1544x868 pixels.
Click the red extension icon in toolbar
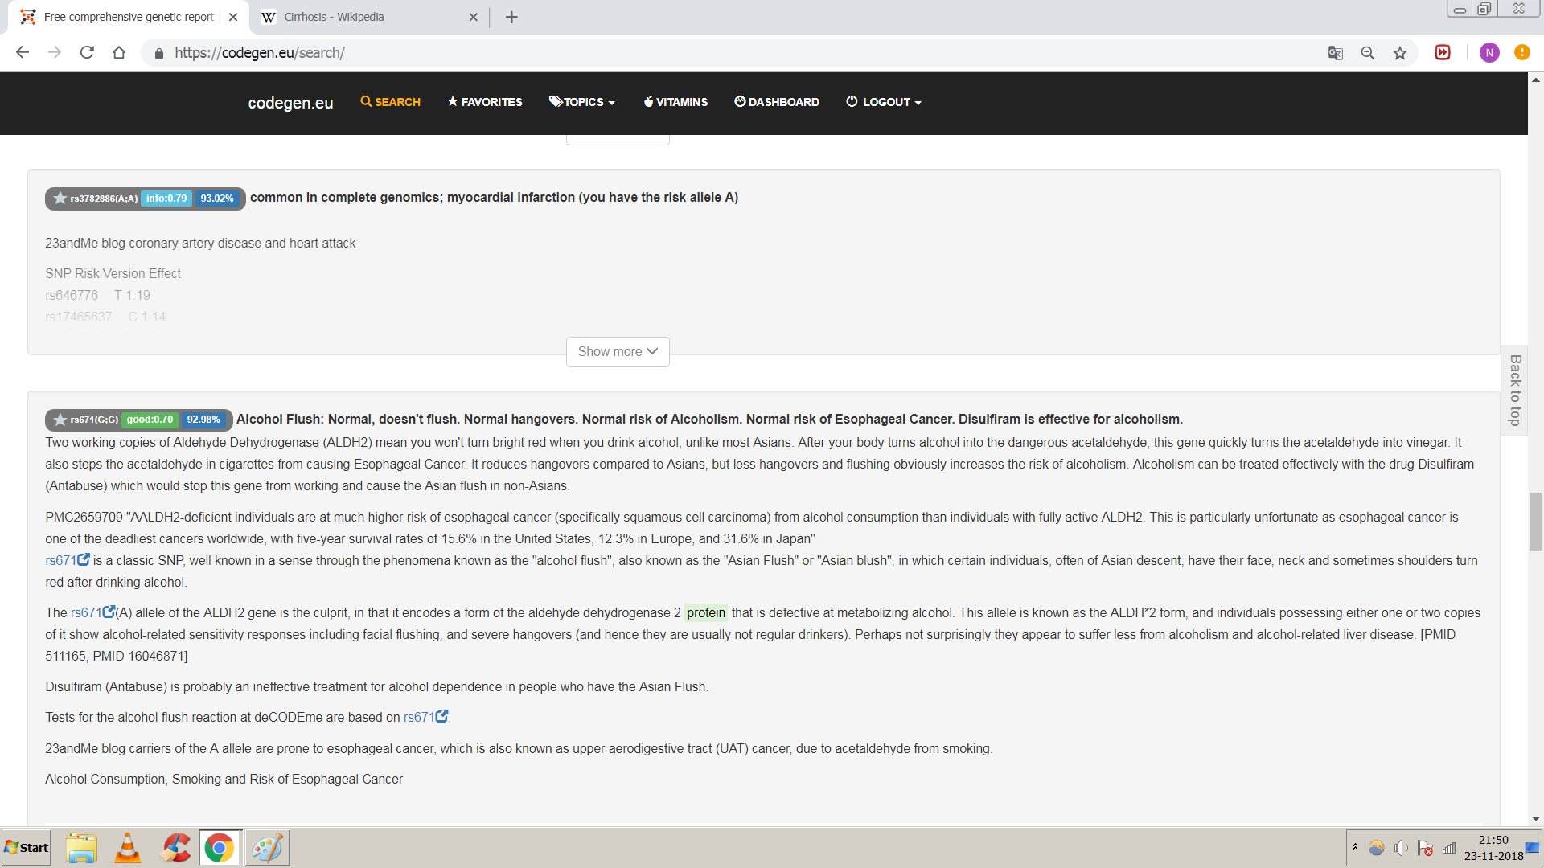[1443, 52]
